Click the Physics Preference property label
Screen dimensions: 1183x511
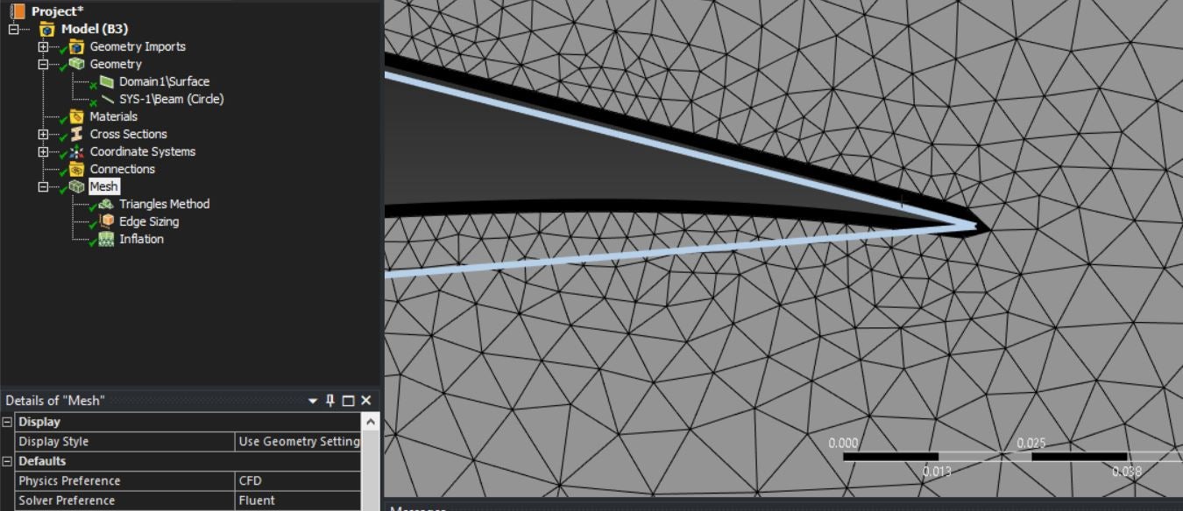[69, 481]
